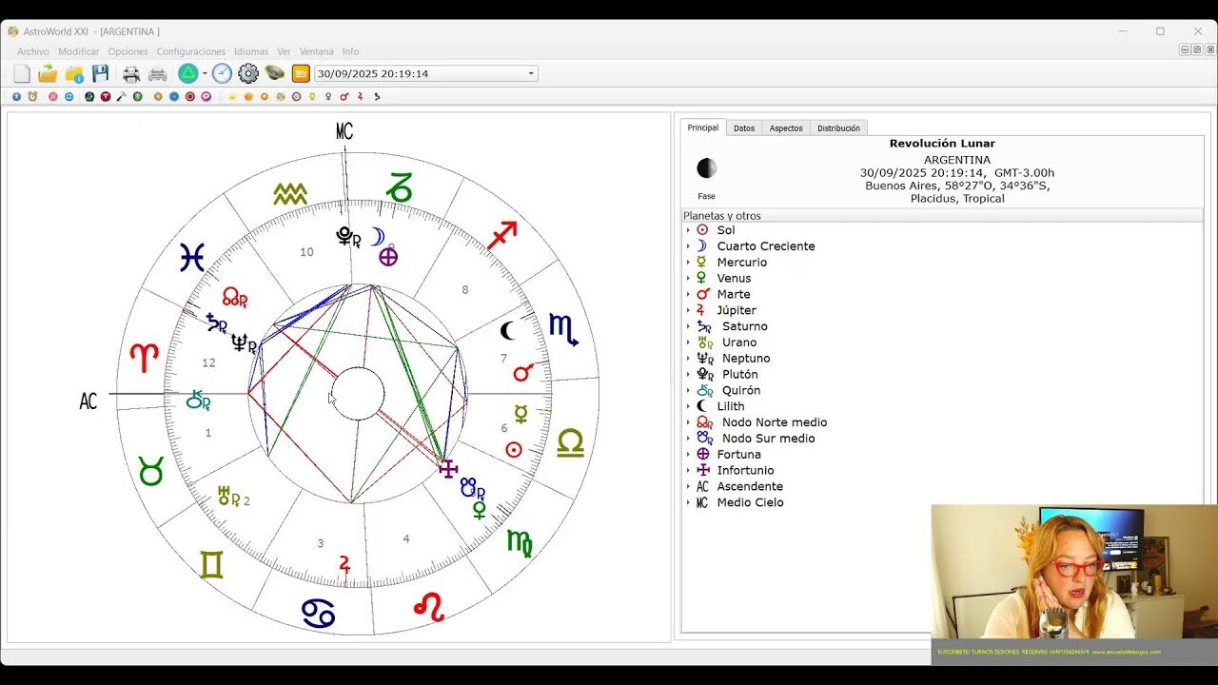Screen dimensions: 1218x685
Task: Open the clock time tool icon
Action: (222, 73)
